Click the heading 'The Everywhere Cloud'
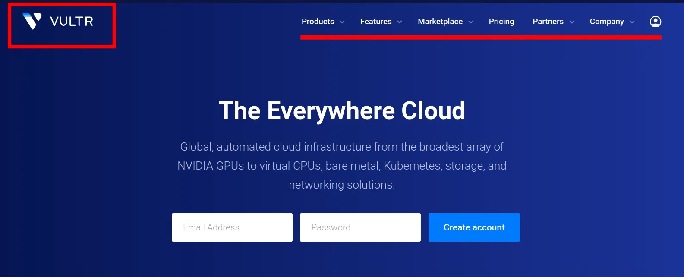The image size is (684, 277). (342, 110)
